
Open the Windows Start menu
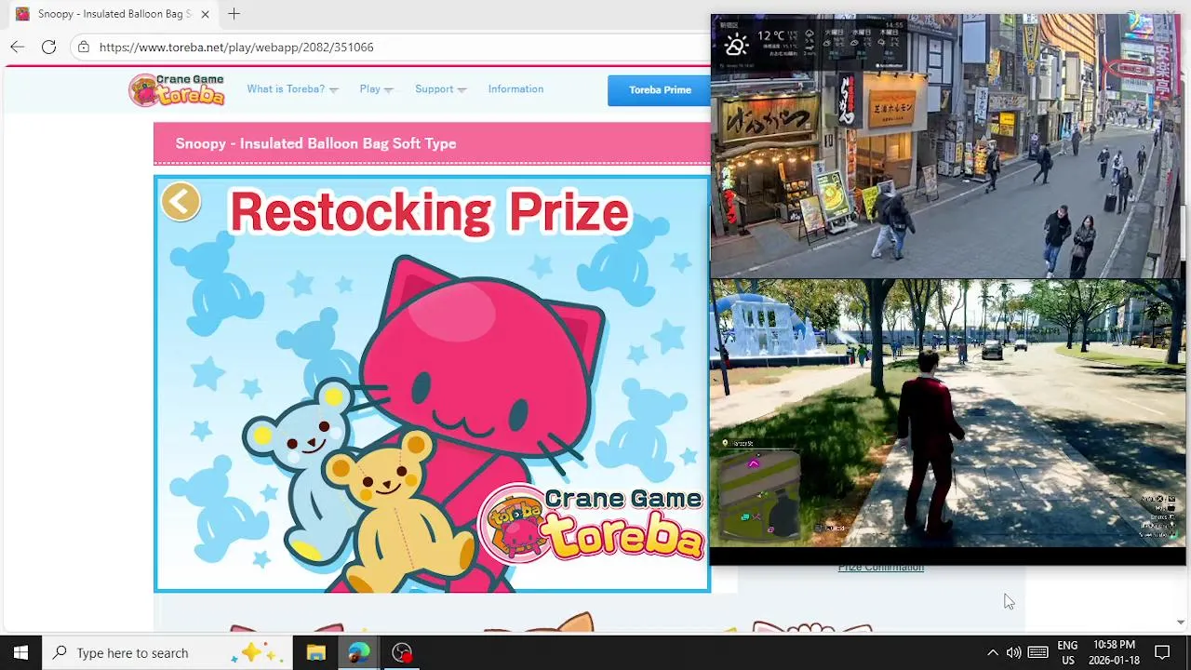[x=20, y=653]
